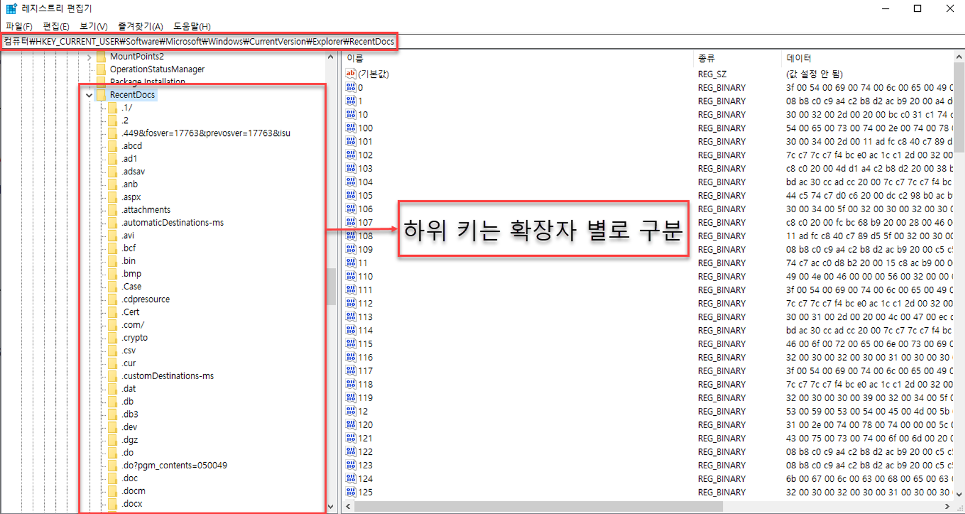Select the binary value icon for entry 0
This screenshot has height=514, width=965.
[x=351, y=87]
